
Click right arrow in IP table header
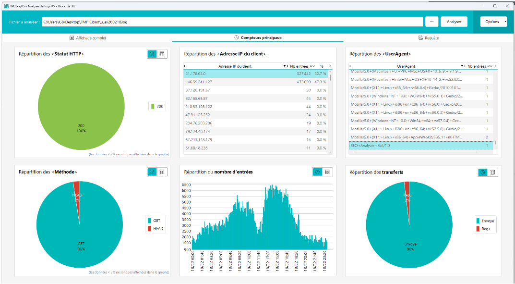click(330, 66)
